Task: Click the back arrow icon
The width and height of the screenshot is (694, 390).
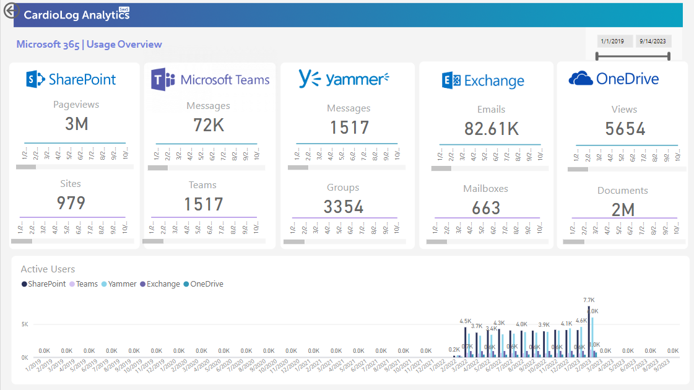Action: [x=11, y=11]
